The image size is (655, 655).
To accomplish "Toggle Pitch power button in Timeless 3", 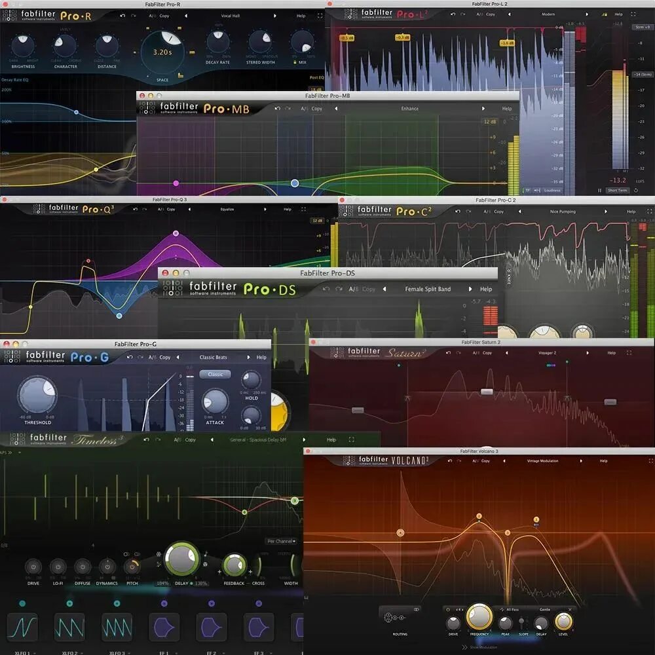I will coord(132,567).
